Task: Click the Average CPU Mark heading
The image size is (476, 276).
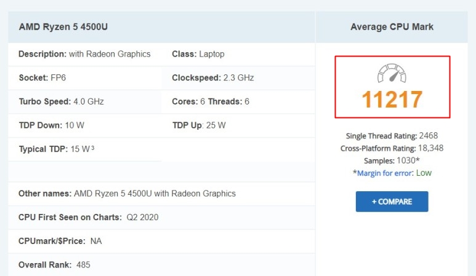Action: coord(392,26)
